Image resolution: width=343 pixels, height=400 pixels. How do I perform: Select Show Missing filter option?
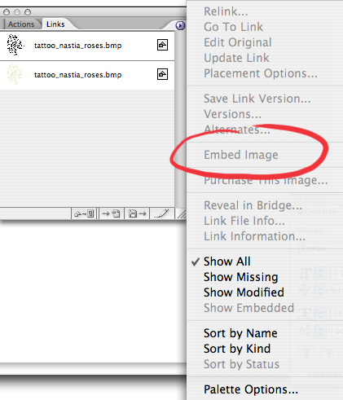point(241,277)
